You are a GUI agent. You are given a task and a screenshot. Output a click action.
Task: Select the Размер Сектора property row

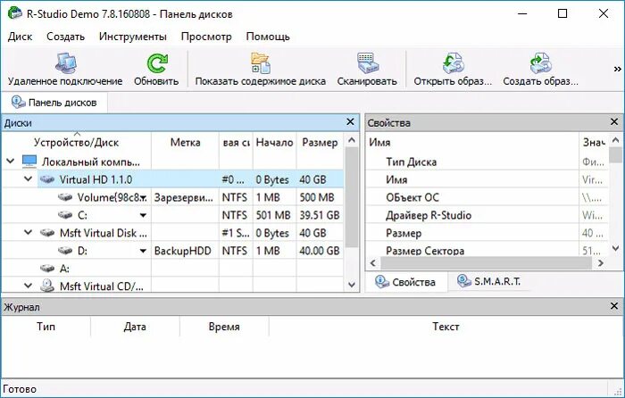click(x=487, y=251)
